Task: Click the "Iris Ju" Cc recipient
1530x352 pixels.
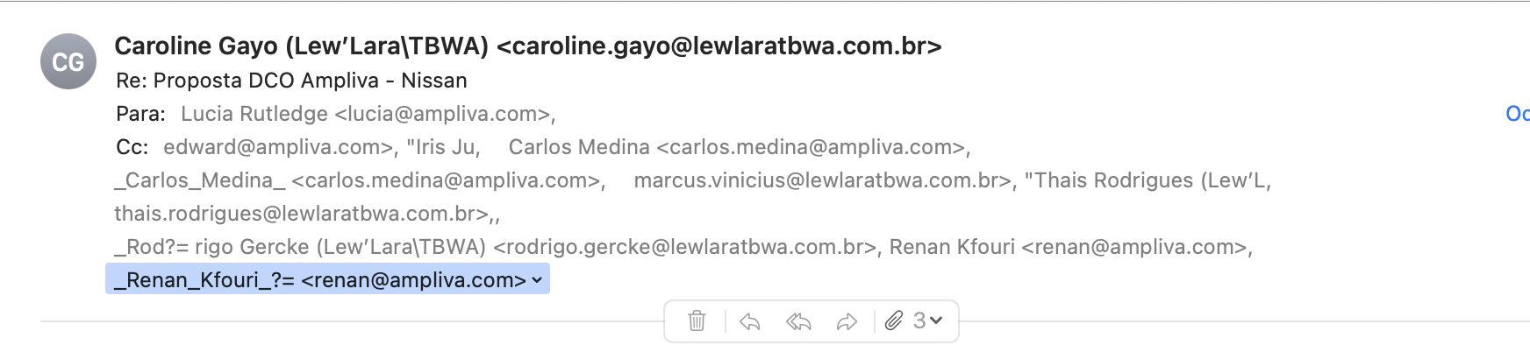Action: (x=443, y=147)
